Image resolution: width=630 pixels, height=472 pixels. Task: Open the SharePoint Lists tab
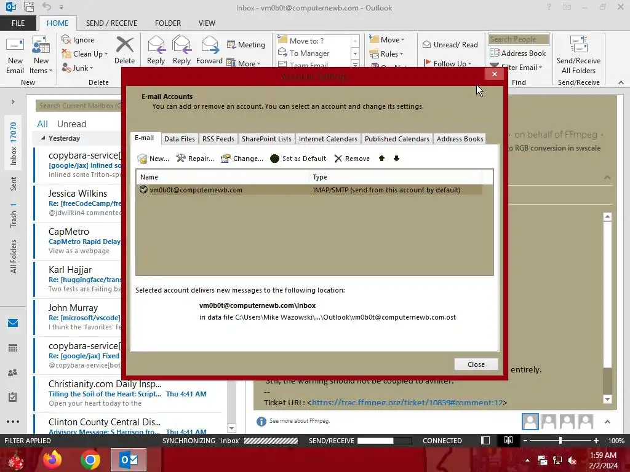(x=266, y=139)
